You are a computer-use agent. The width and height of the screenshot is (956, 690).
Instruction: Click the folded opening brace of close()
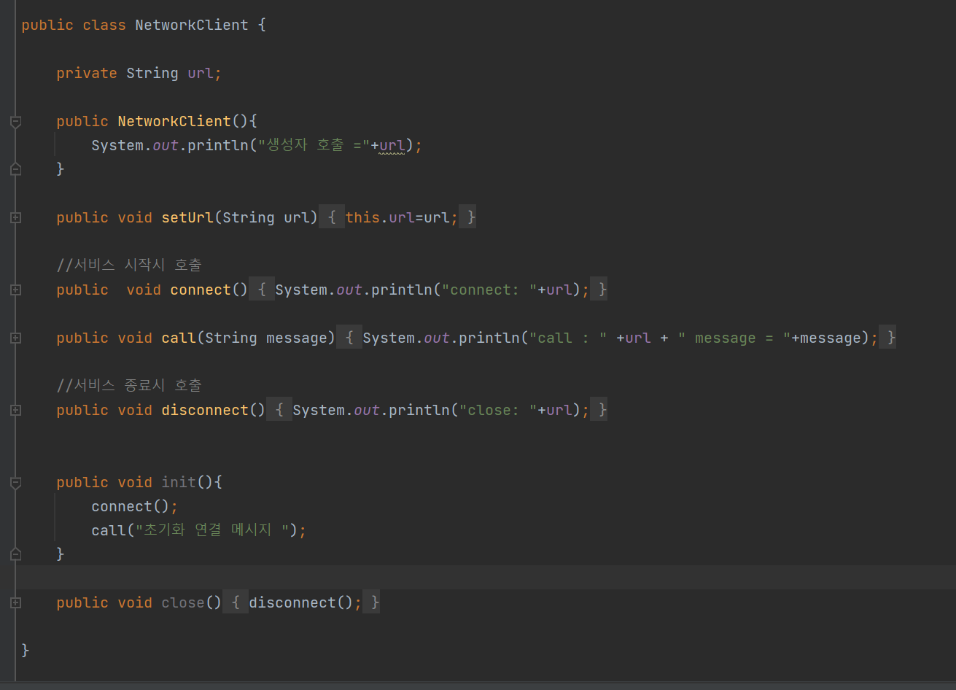pyautogui.click(x=236, y=602)
